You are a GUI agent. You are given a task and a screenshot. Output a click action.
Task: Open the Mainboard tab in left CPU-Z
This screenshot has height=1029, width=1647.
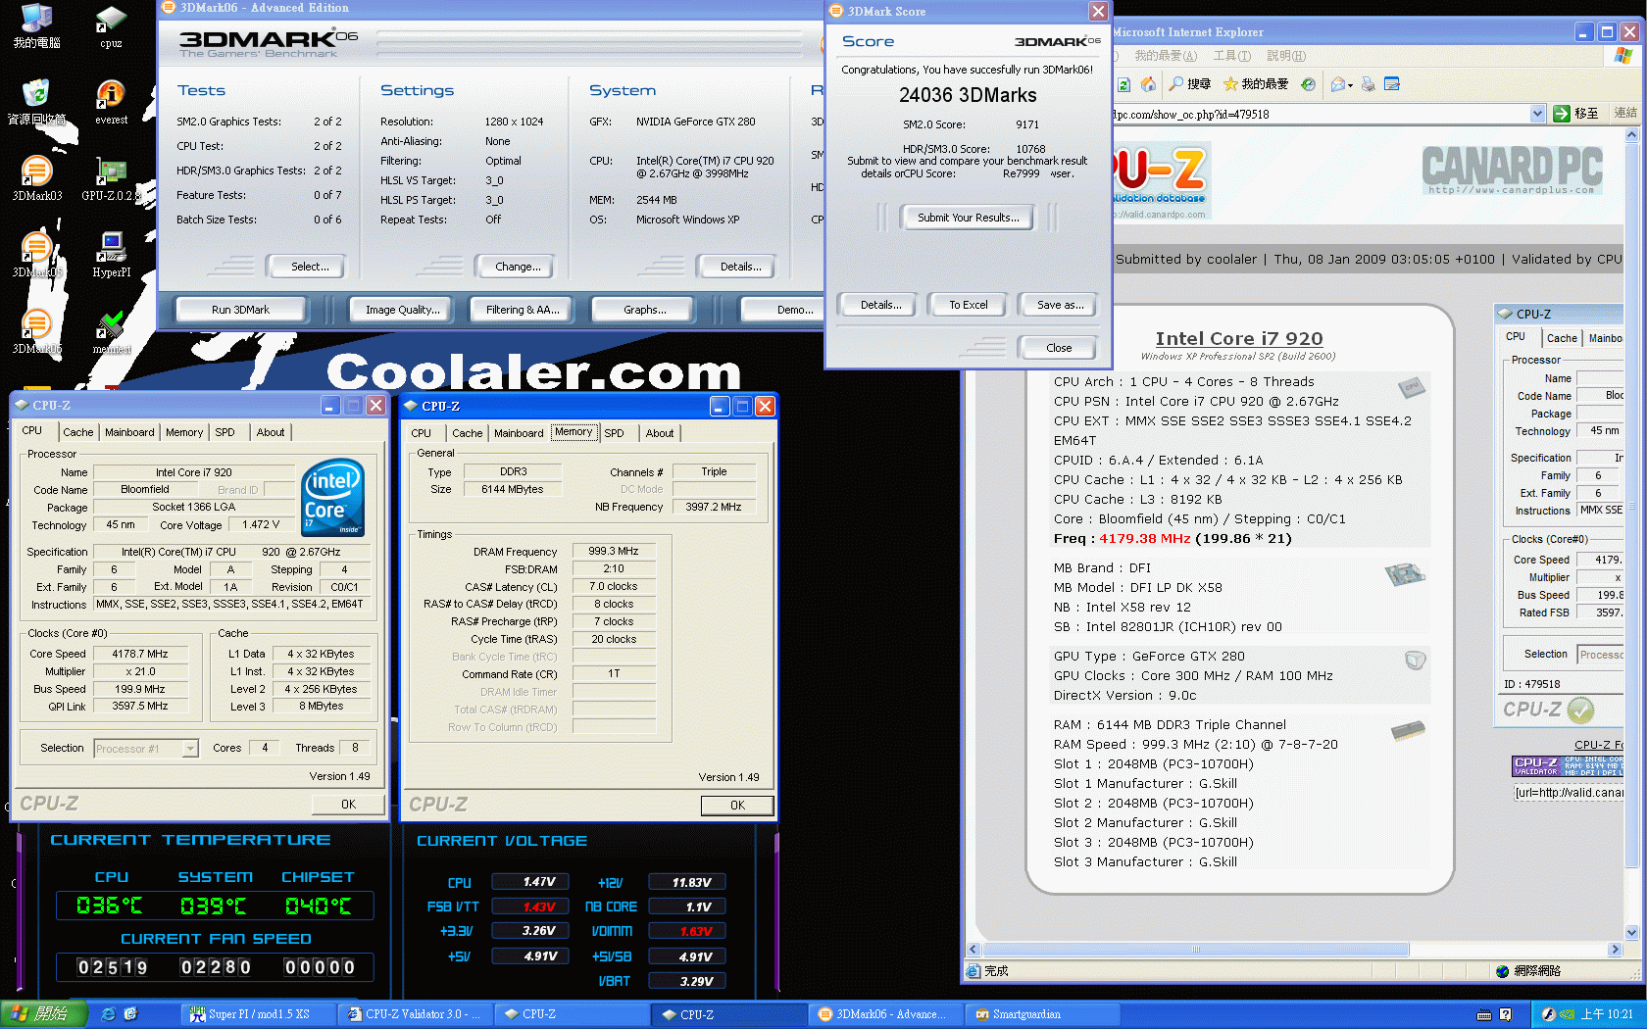(x=129, y=432)
